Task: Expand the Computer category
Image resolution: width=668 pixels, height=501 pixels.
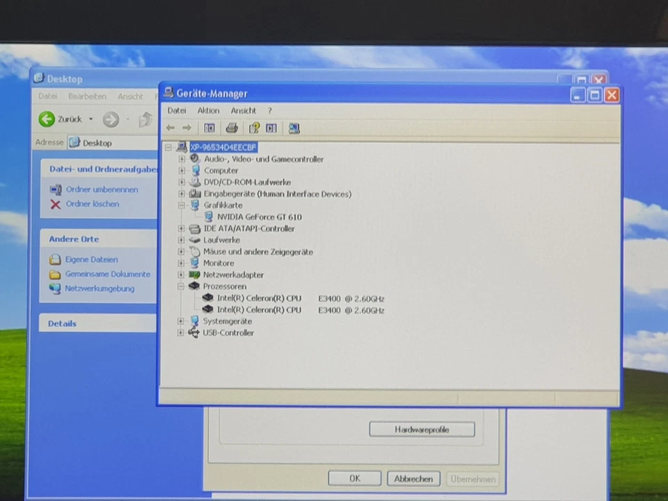Action: pos(182,170)
